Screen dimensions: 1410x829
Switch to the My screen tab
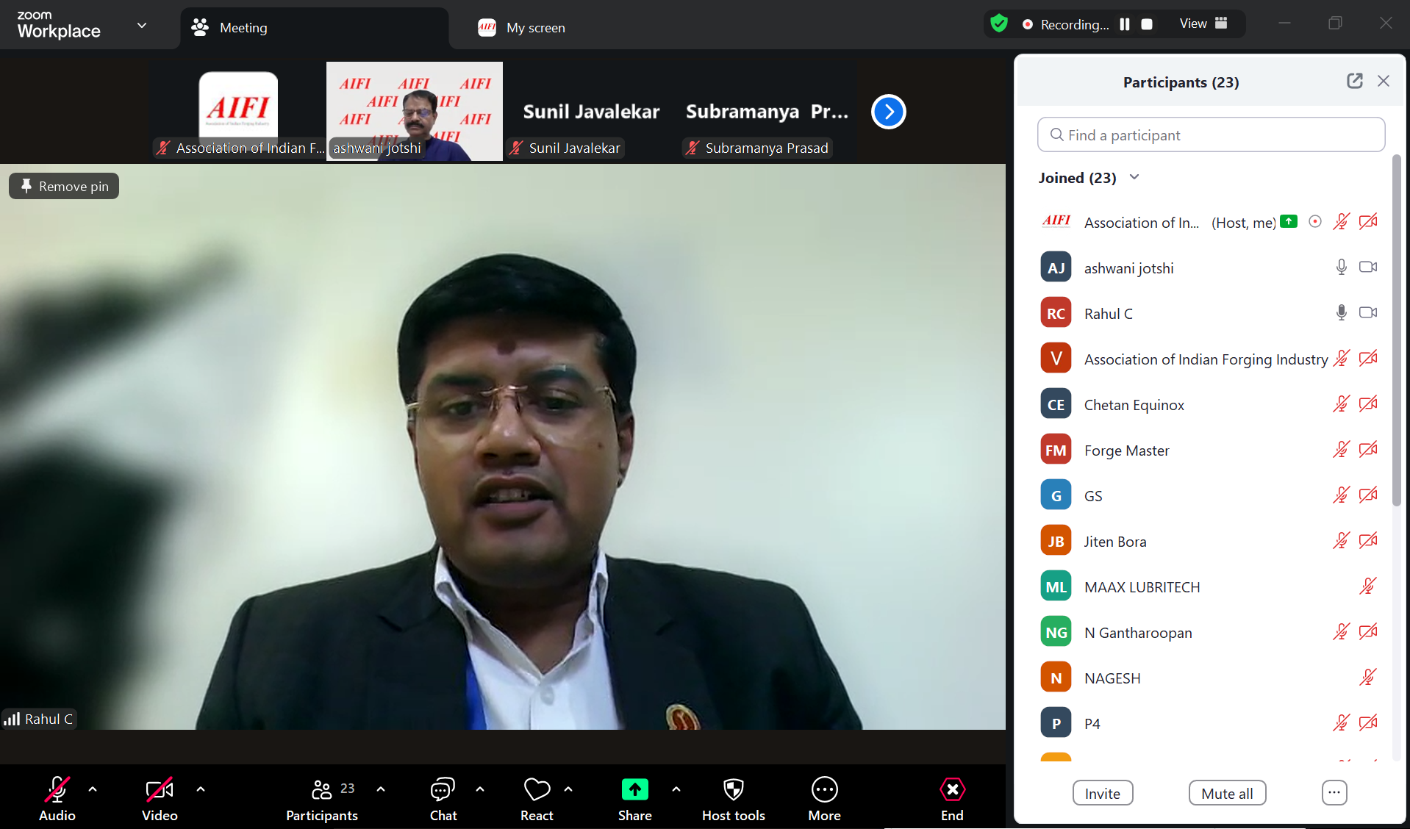coord(522,28)
